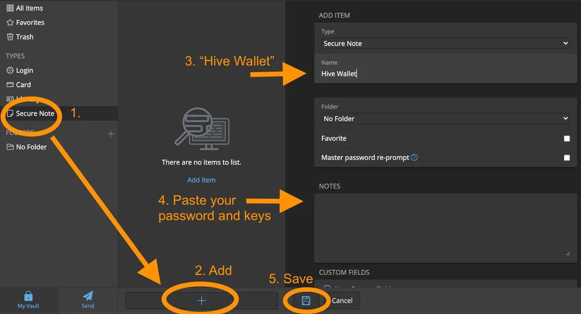Open the Trash section
Screen dimensions: 581x314
point(20,37)
